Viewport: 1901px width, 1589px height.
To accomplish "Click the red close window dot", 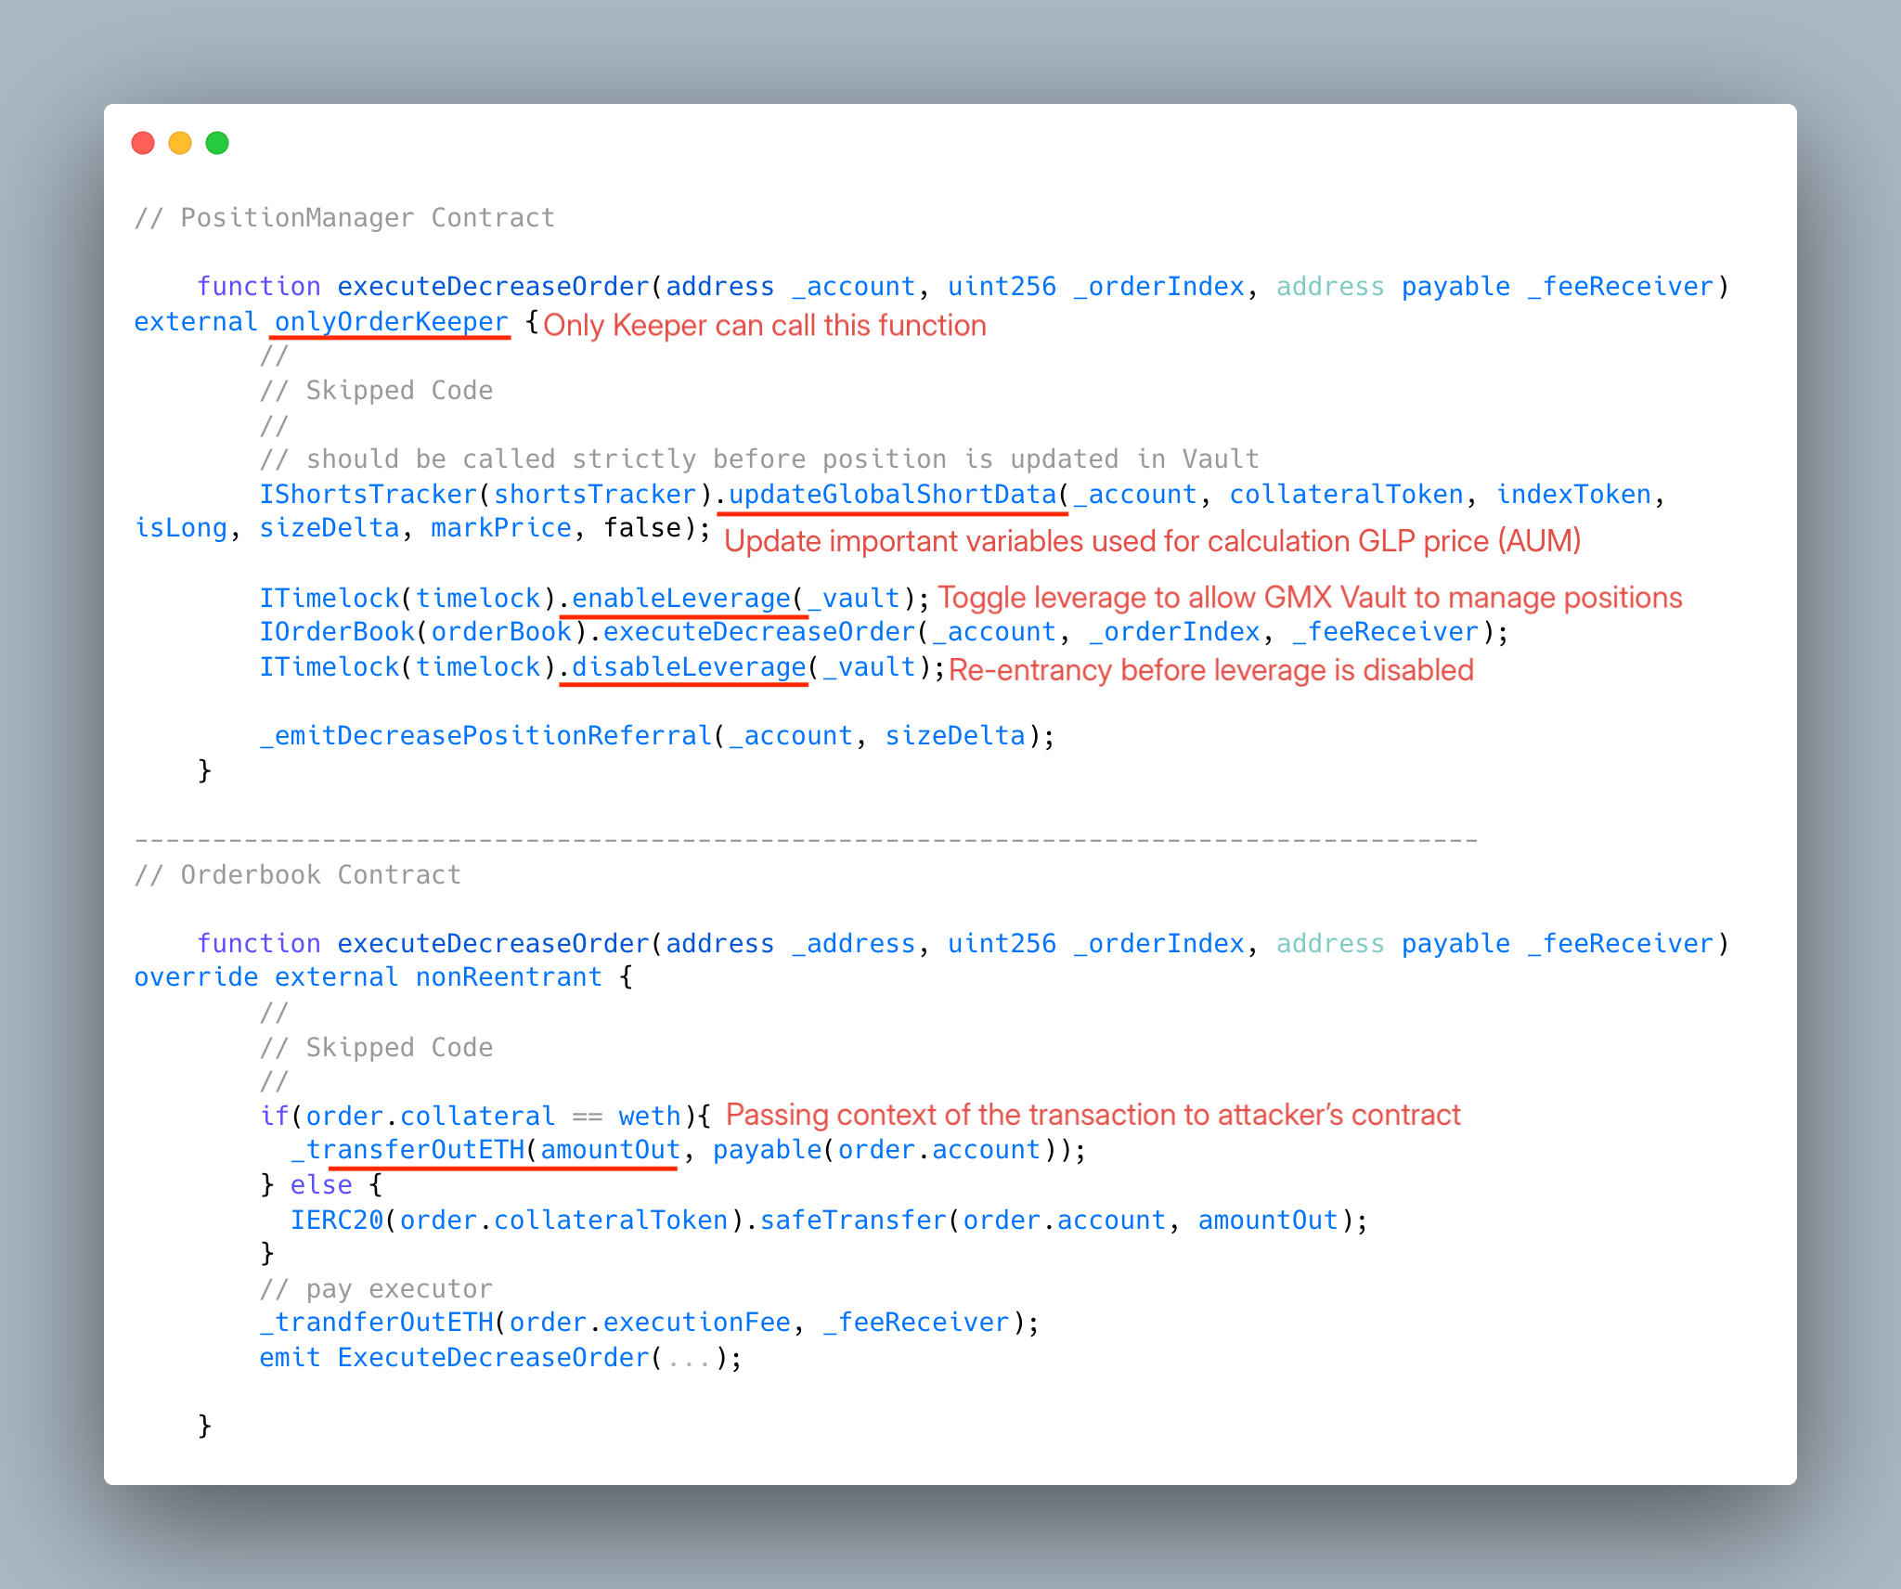I will point(143,143).
